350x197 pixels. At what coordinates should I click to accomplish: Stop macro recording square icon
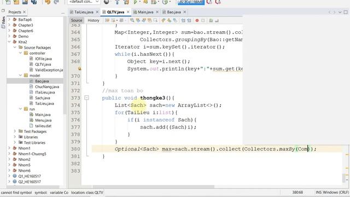(x=203, y=20)
